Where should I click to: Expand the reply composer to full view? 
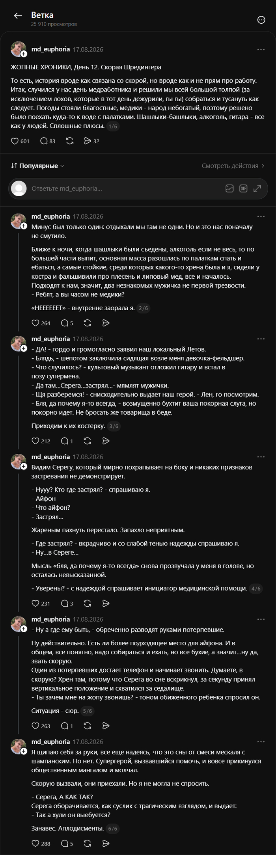[x=257, y=188]
